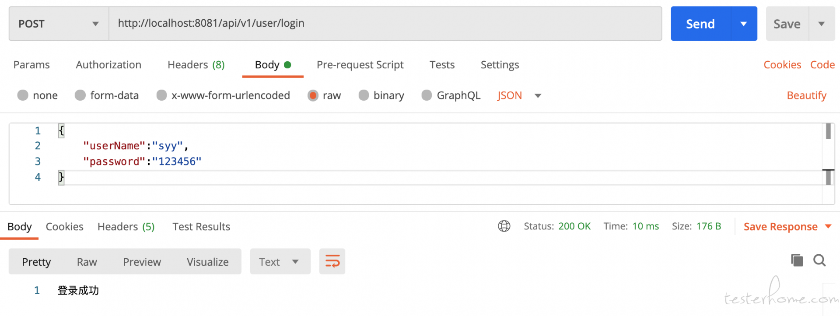This screenshot has height=316, width=840.
Task: Open the Visualize response view
Action: pos(207,262)
